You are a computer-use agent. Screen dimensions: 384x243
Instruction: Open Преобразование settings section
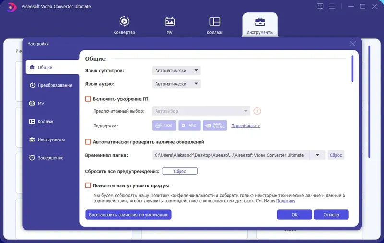coord(51,85)
